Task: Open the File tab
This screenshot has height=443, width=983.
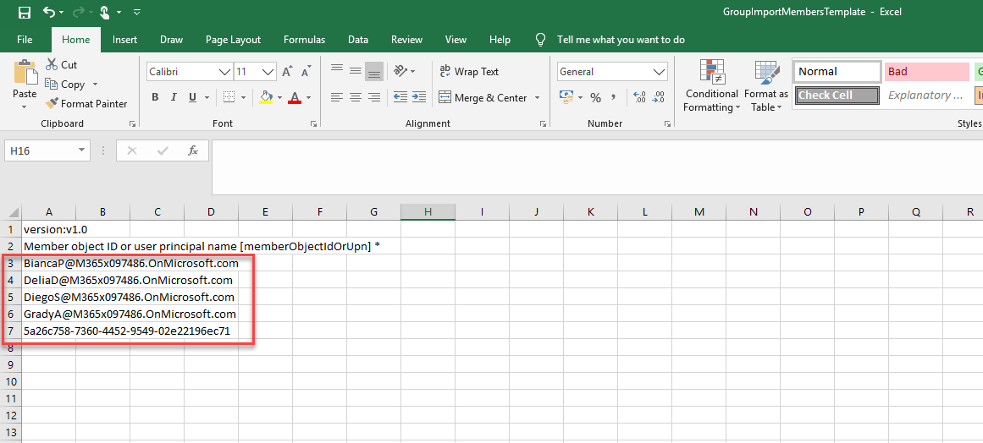Action: (25, 40)
